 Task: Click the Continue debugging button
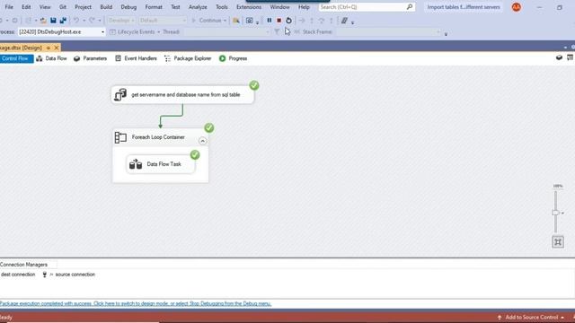[x=206, y=21]
